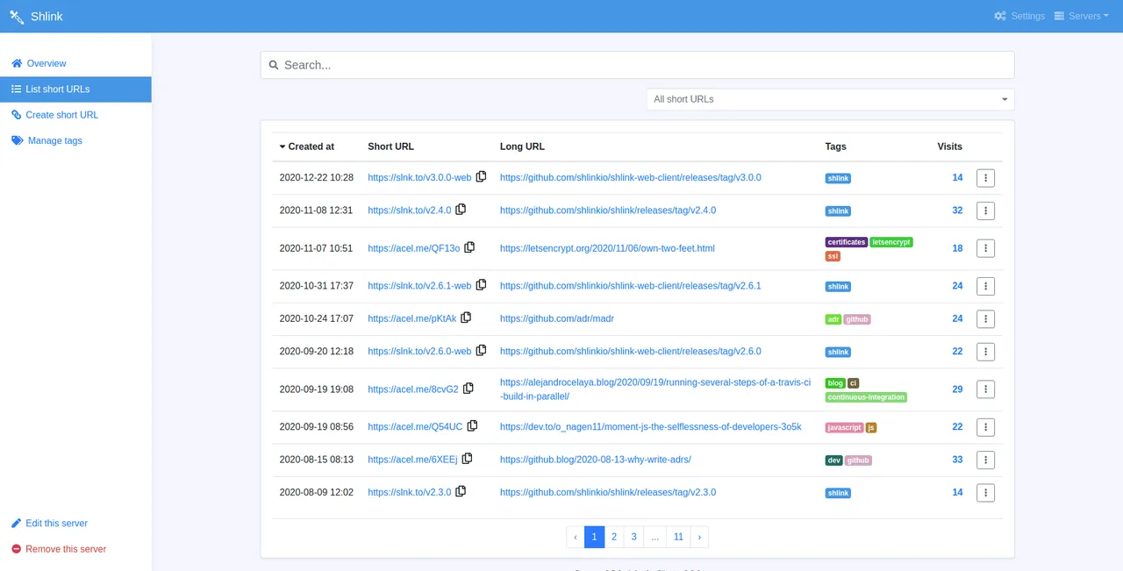Viewport: 1123px width, 571px height.
Task: Copy the acel.me/QF13o short URL
Action: 469,247
